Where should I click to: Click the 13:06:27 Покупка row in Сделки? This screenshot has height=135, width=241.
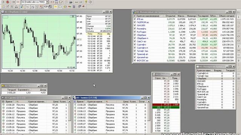[35, 108]
